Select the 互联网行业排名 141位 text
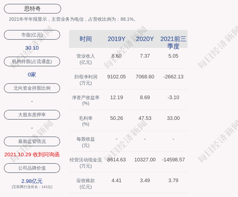 coord(32,187)
